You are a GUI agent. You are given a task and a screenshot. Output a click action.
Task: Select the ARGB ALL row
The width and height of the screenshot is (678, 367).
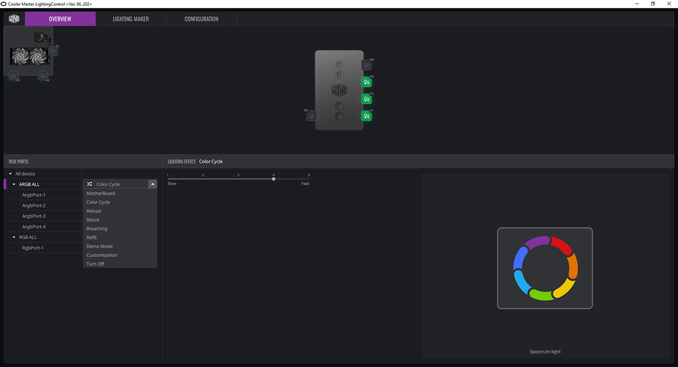click(x=43, y=184)
